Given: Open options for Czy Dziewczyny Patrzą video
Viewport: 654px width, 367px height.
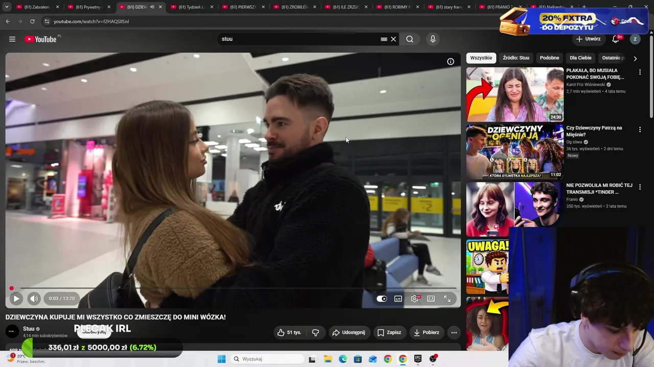Looking at the screenshot, I should [x=640, y=130].
